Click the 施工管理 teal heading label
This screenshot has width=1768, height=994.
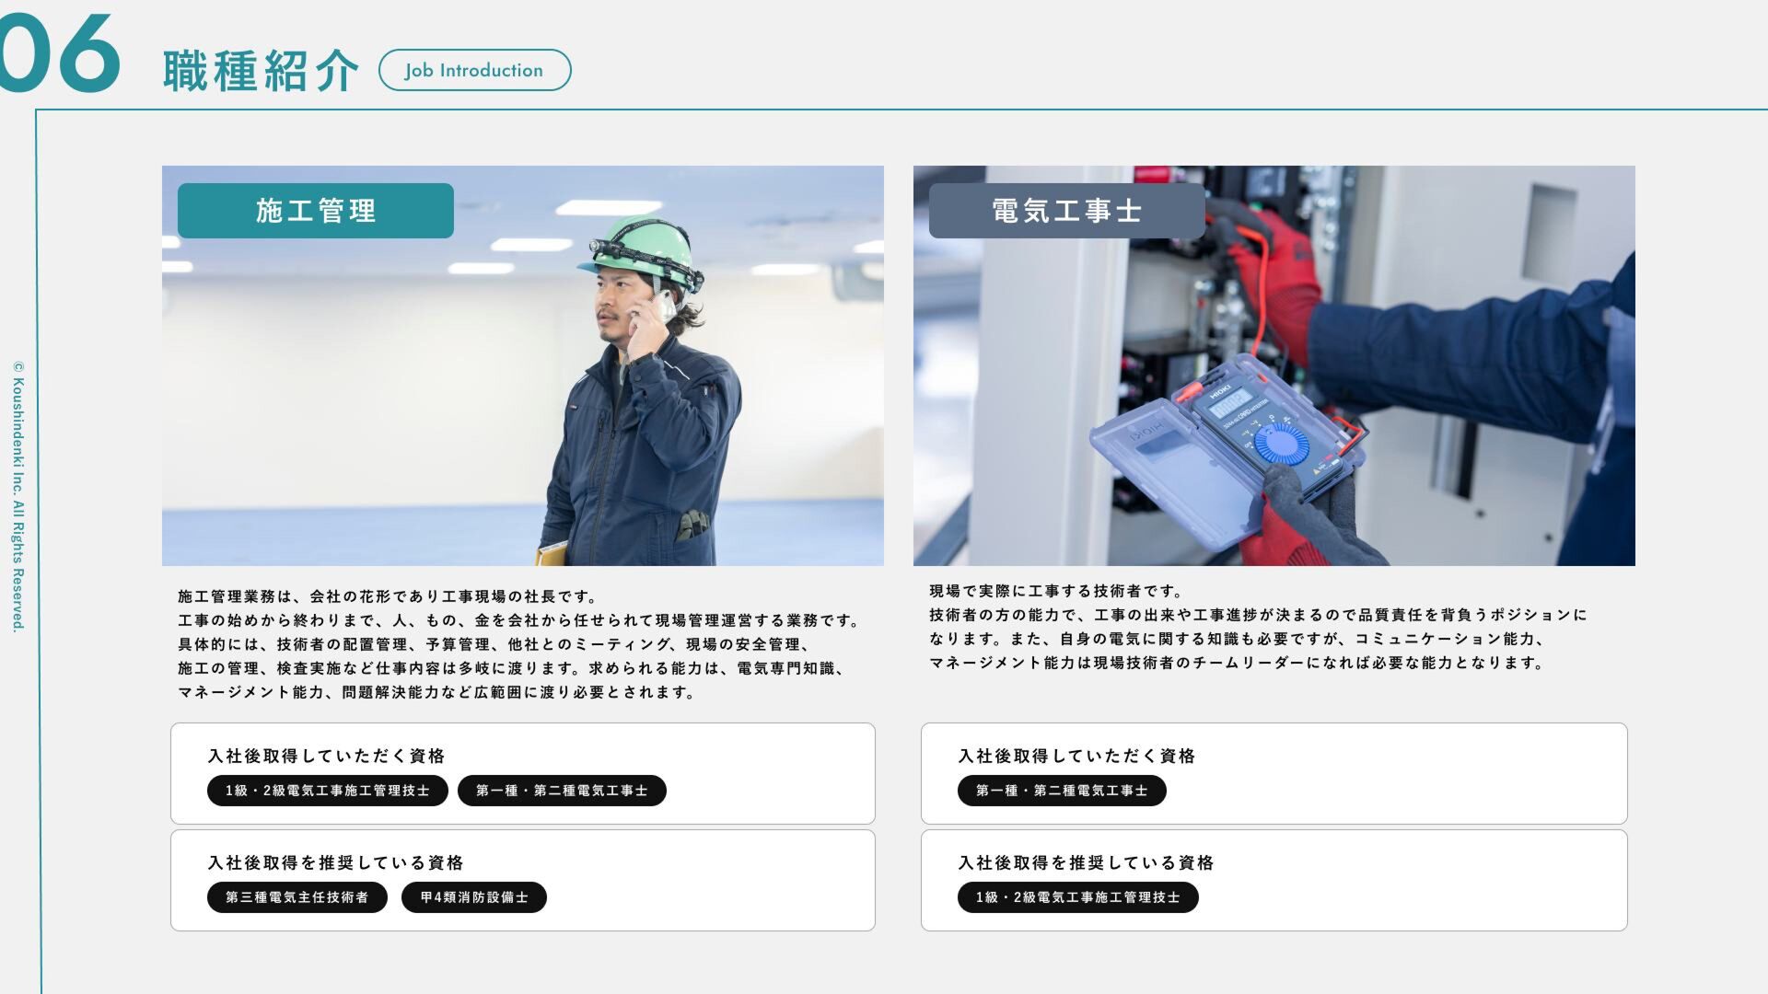click(315, 211)
